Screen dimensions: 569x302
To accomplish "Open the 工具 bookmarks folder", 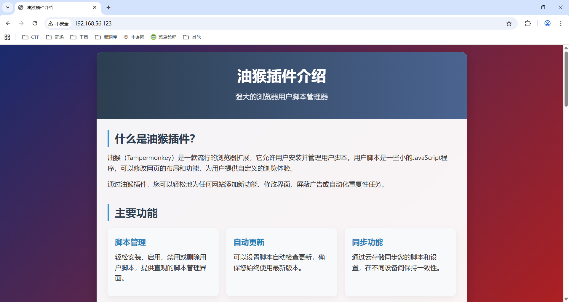I will (x=79, y=37).
